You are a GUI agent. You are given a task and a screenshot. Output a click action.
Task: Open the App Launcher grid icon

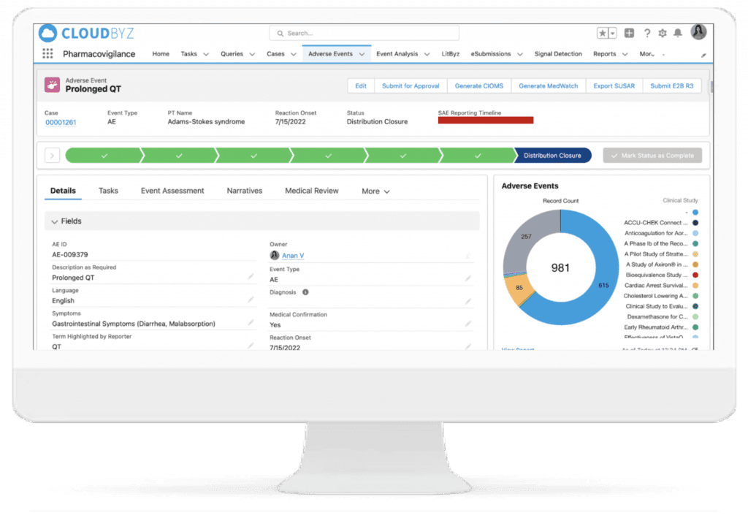point(47,54)
